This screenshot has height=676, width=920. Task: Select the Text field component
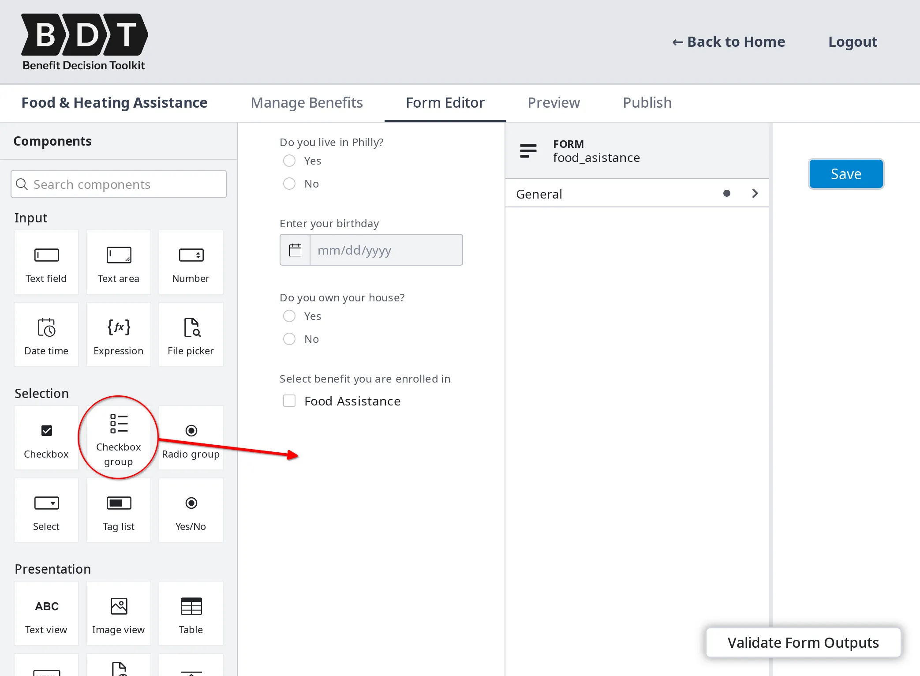pos(46,262)
